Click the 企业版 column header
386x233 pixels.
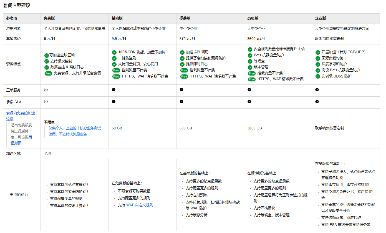[x=321, y=18]
